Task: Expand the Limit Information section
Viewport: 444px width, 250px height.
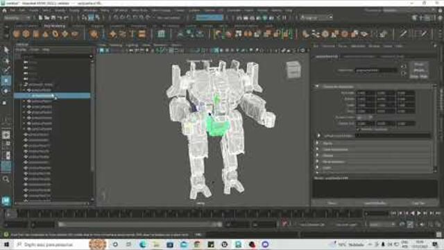Action: tap(318, 149)
